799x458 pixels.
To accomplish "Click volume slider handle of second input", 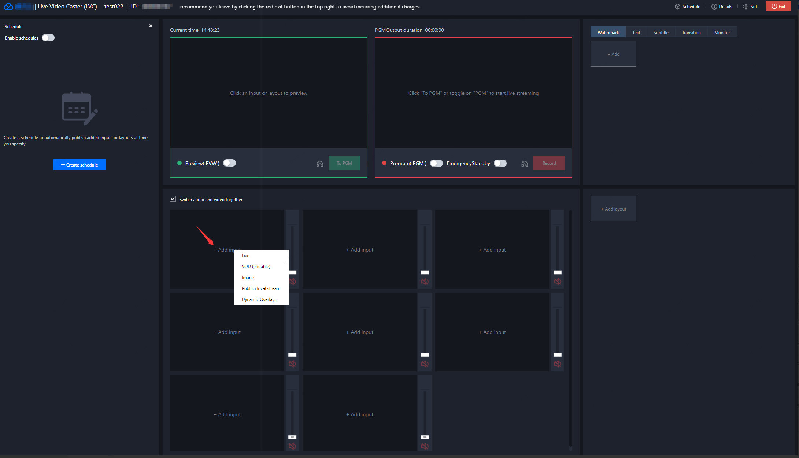I will pyautogui.click(x=425, y=272).
